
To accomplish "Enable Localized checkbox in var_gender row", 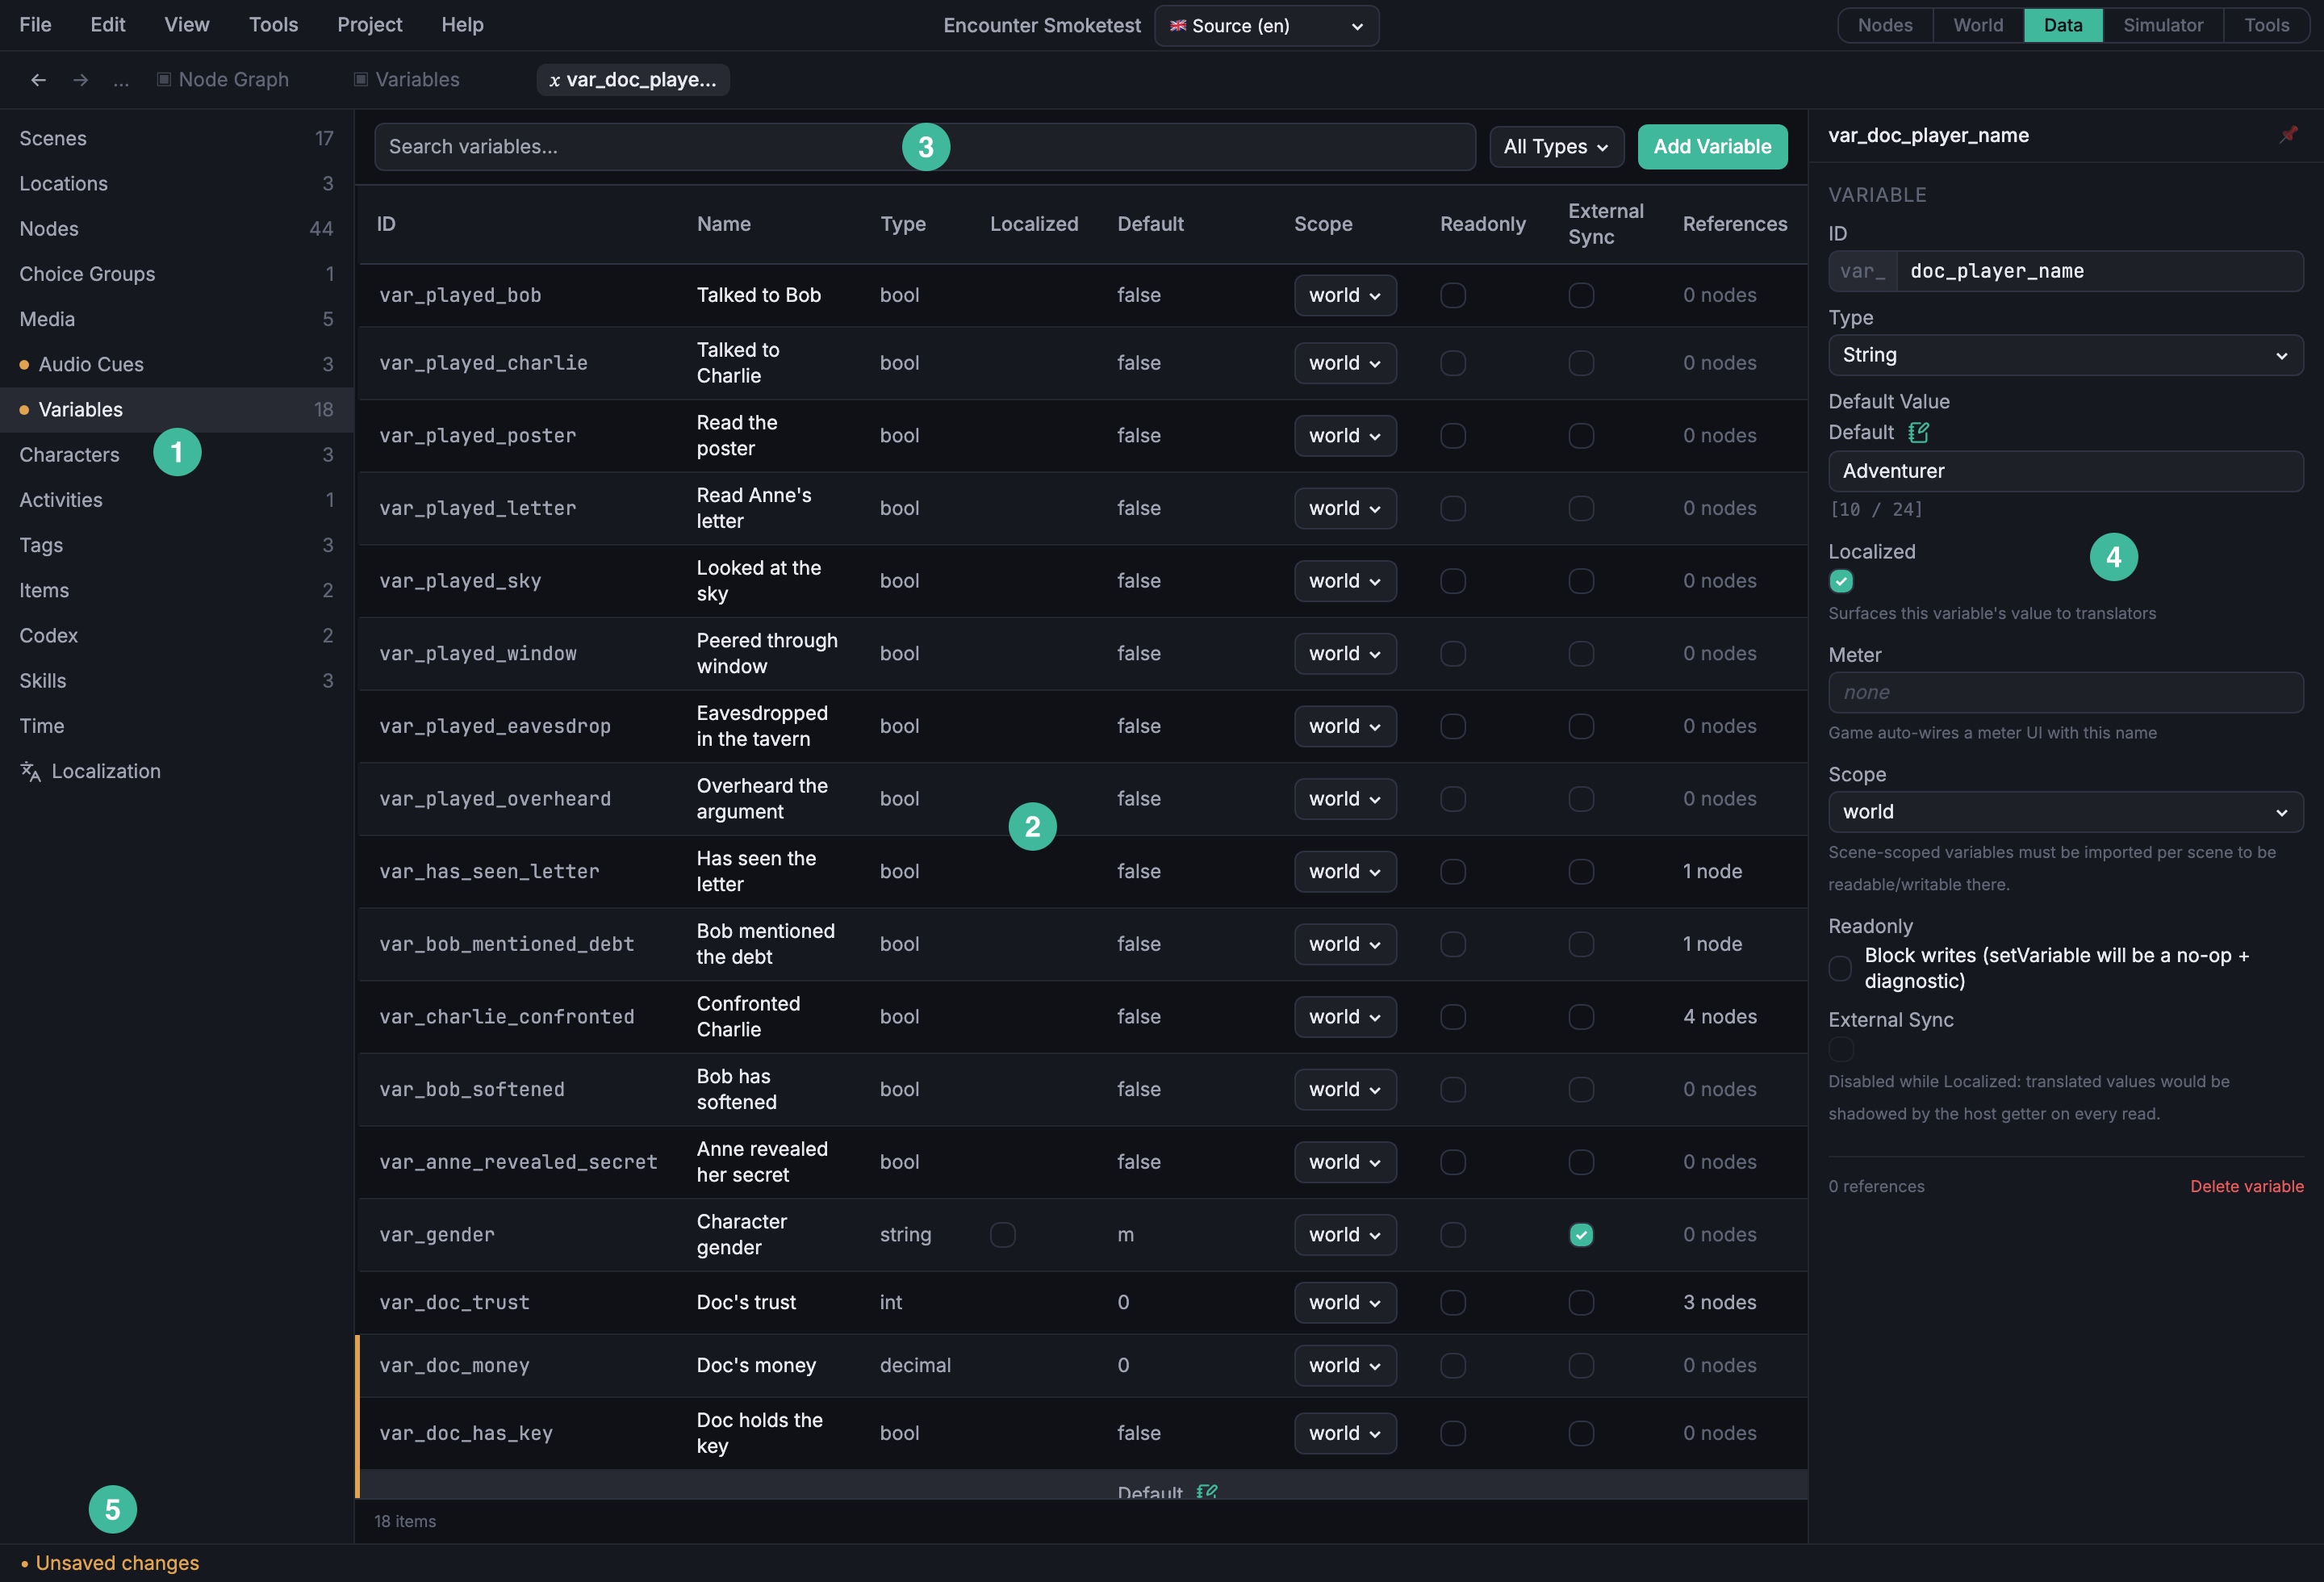I will [x=1003, y=1235].
